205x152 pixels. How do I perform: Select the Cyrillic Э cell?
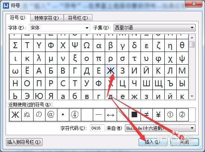point(27,95)
